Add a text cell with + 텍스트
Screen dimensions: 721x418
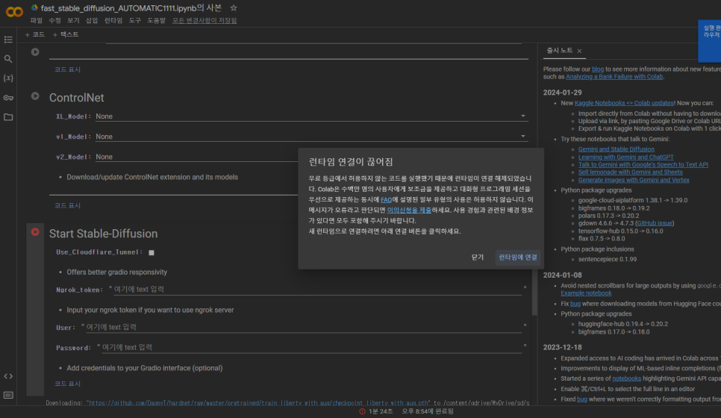coord(66,34)
